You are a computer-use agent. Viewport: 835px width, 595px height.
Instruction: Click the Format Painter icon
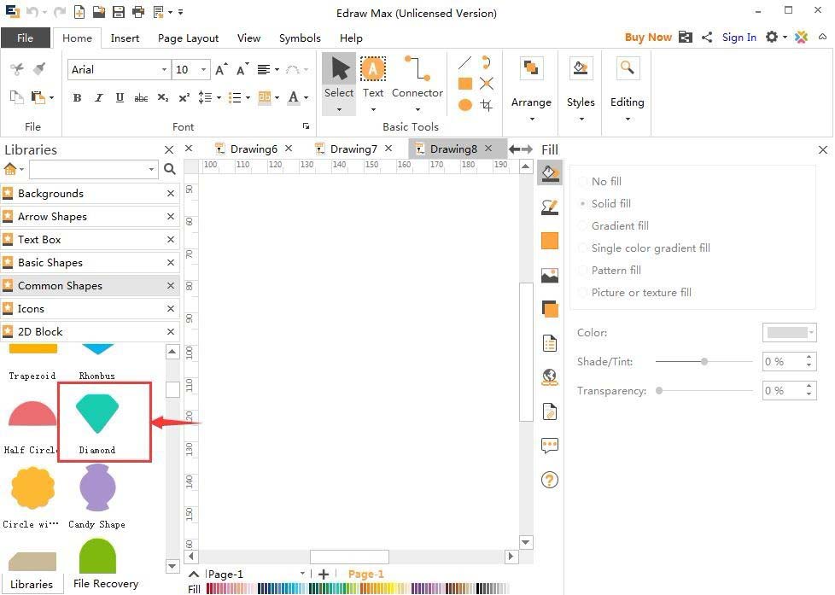[x=39, y=68]
